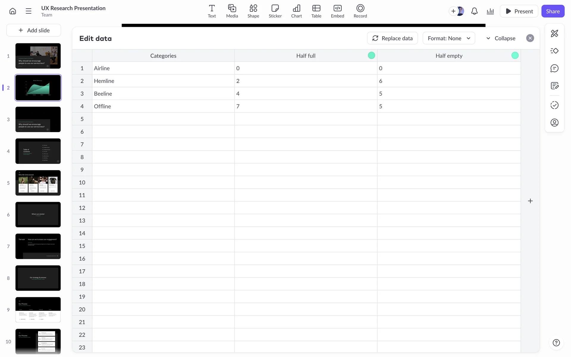Viewport: 571px width, 357px height.
Task: Open Format: None dropdown
Action: pos(448,38)
